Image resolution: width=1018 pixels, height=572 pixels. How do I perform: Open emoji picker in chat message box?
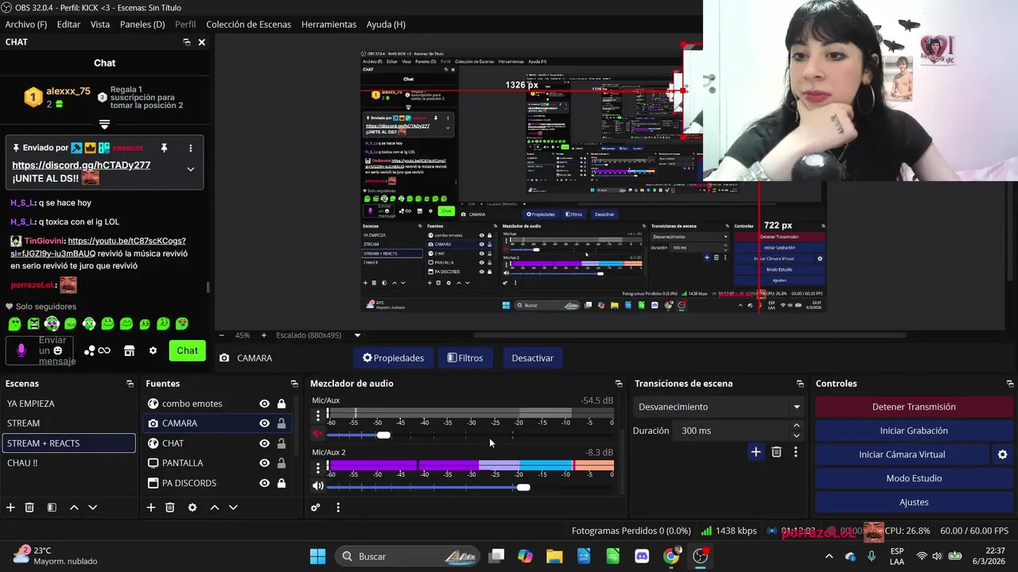click(x=57, y=350)
